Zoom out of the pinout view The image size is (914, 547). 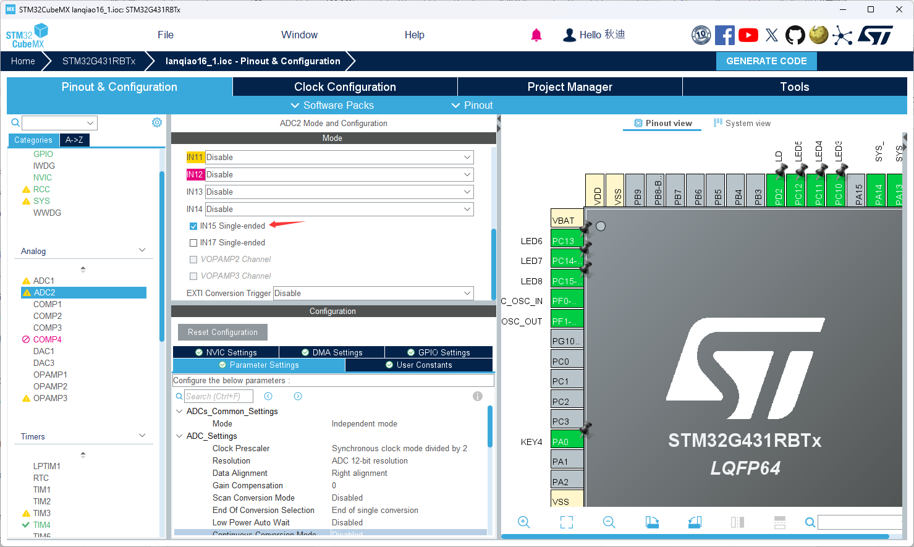[x=609, y=522]
